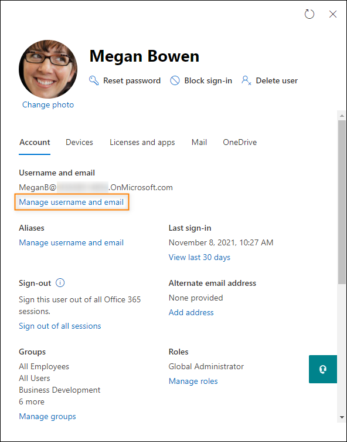Open the Mail tab
The width and height of the screenshot is (347, 442).
[x=199, y=143]
